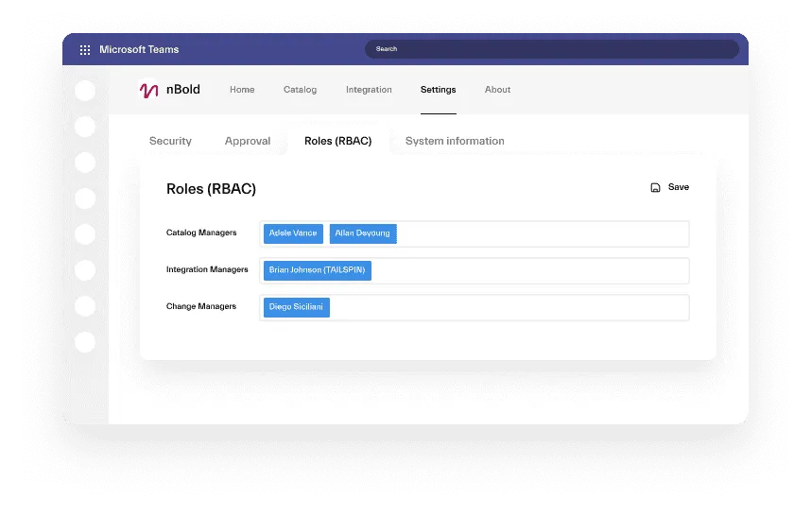Select the Brian Johnson (TAILSPIN) tag
The image size is (811, 516).
tap(317, 270)
